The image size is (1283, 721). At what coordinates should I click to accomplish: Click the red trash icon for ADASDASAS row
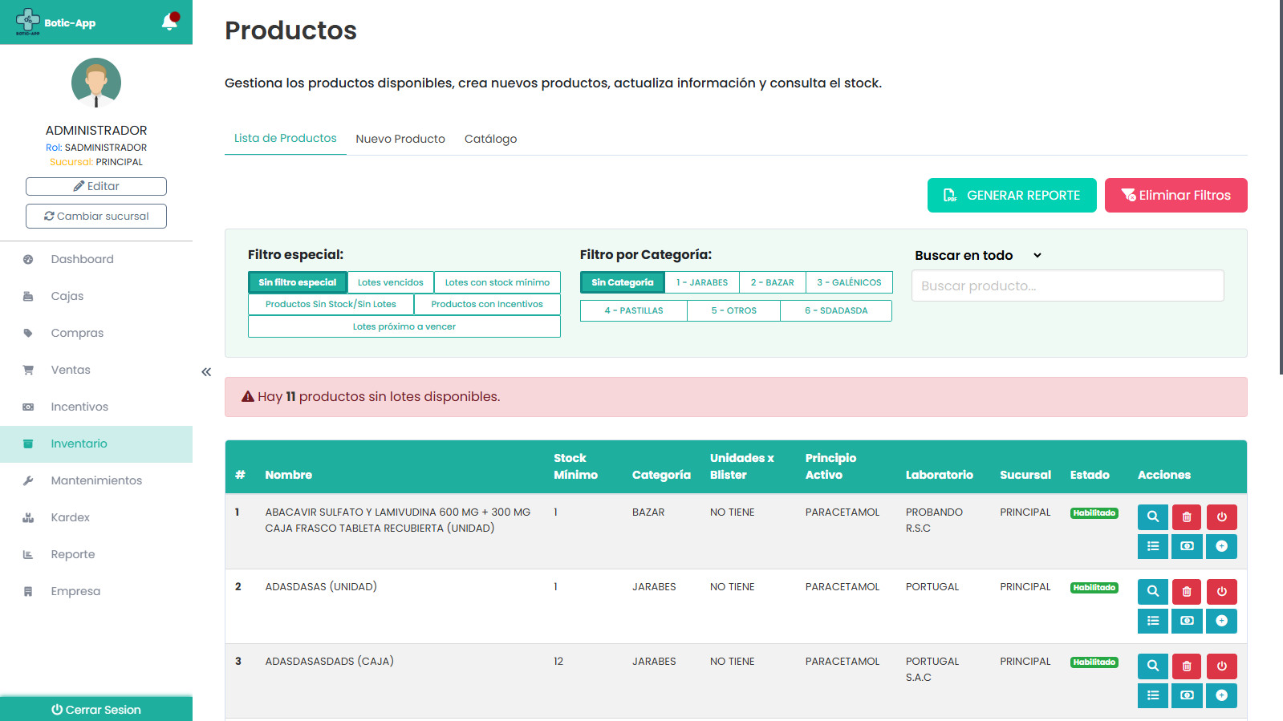tap(1187, 592)
